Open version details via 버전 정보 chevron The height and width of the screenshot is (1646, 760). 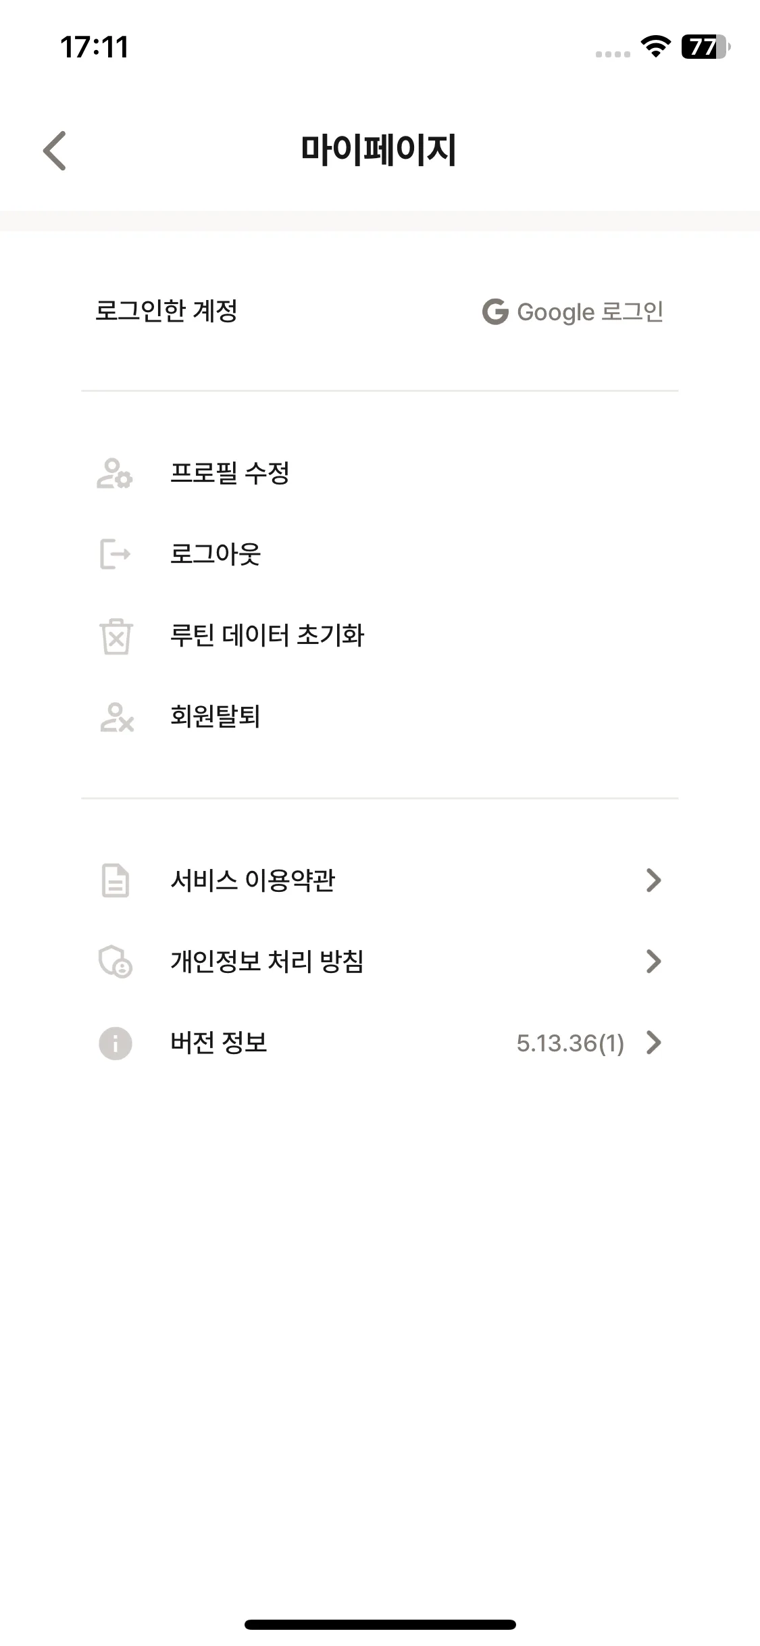653,1043
